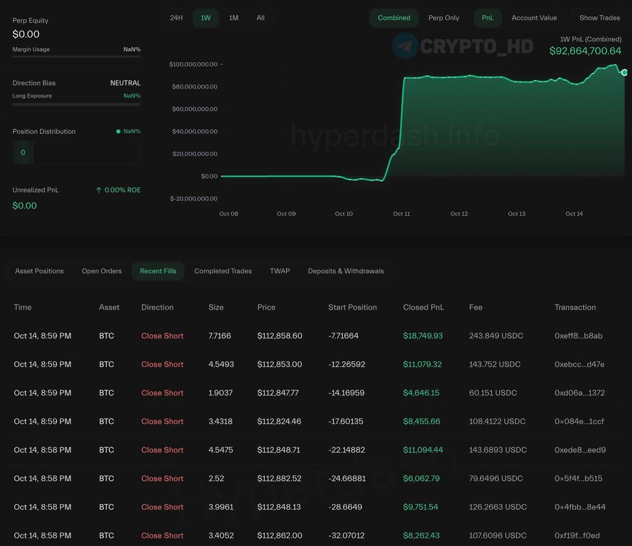Open transaction 0x4fbb...8e44
The width and height of the screenshot is (632, 546).
pos(580,507)
